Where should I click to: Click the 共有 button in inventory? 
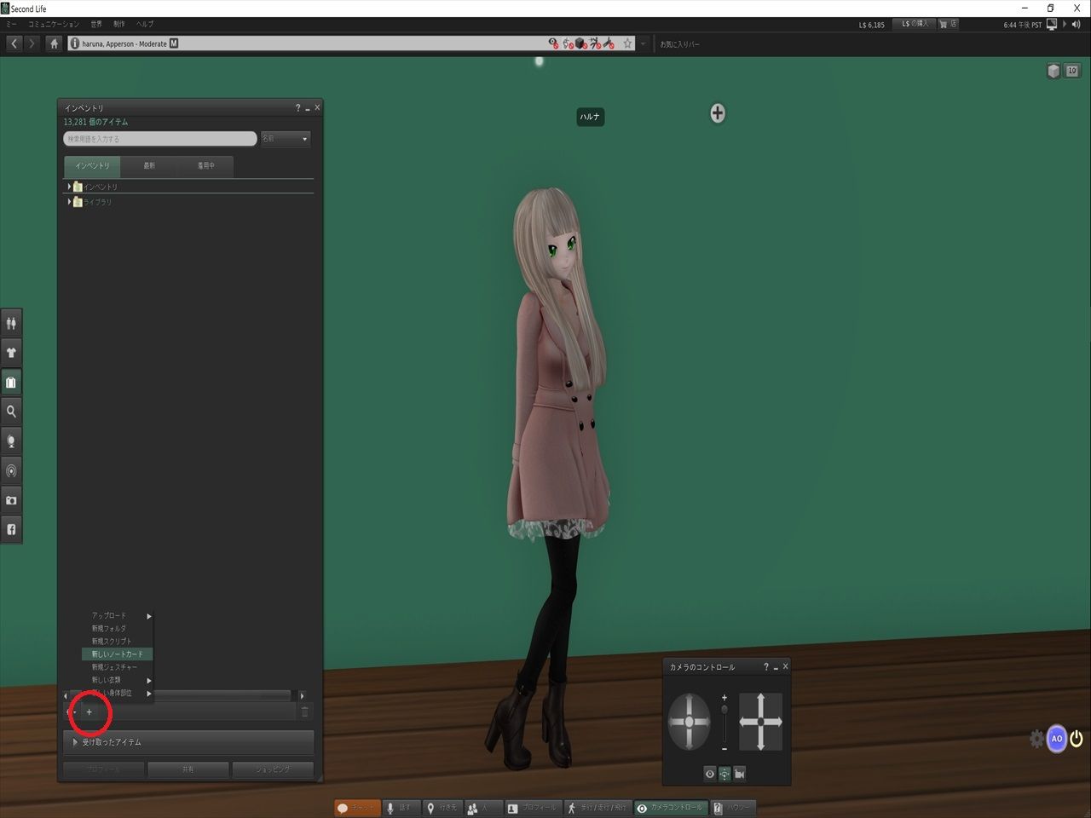pyautogui.click(x=188, y=769)
